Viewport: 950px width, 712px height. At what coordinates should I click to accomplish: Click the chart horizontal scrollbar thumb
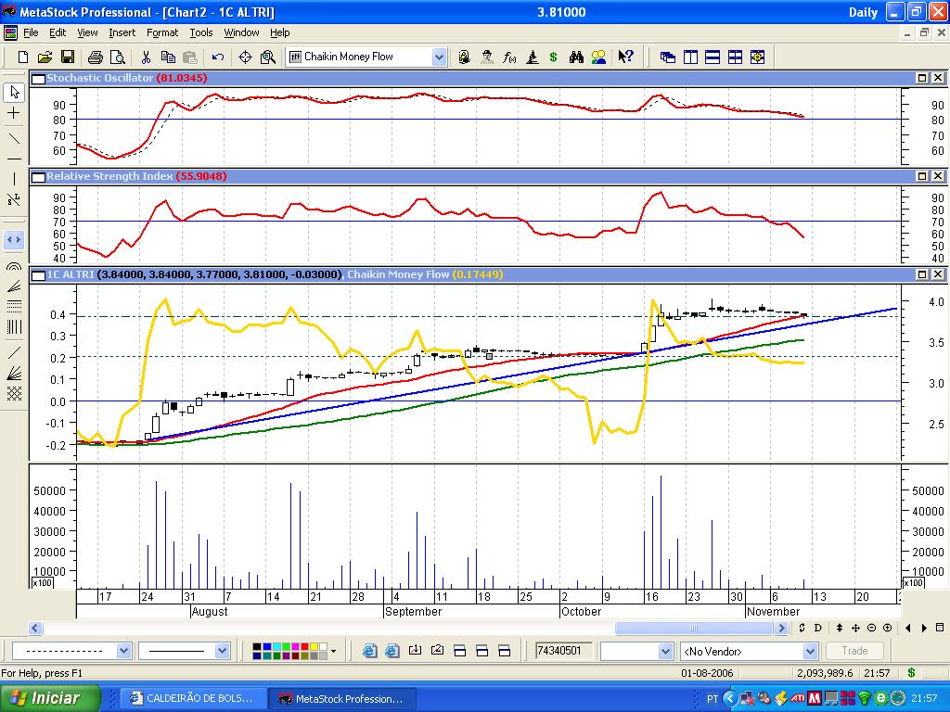tap(694, 628)
